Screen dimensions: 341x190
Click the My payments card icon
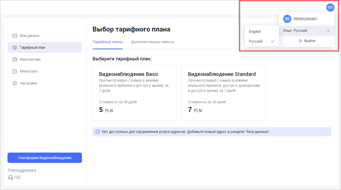tap(15, 59)
